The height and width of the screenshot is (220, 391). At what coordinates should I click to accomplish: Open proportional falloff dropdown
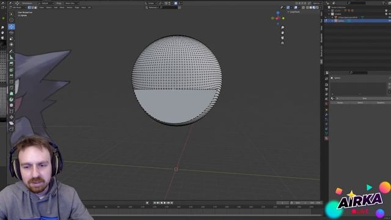point(180,3)
